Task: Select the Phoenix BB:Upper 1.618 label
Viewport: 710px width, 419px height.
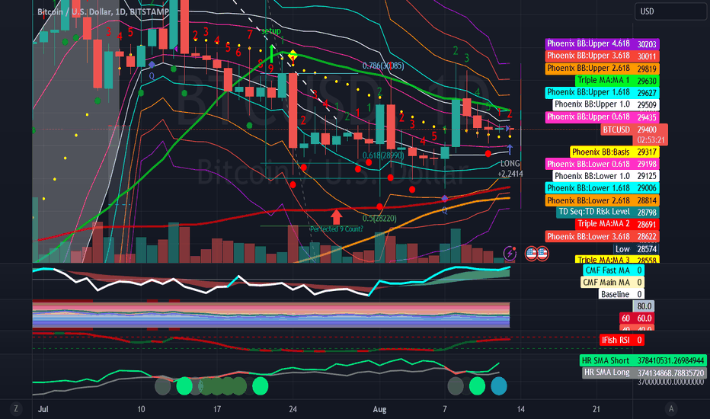Action: [602, 92]
